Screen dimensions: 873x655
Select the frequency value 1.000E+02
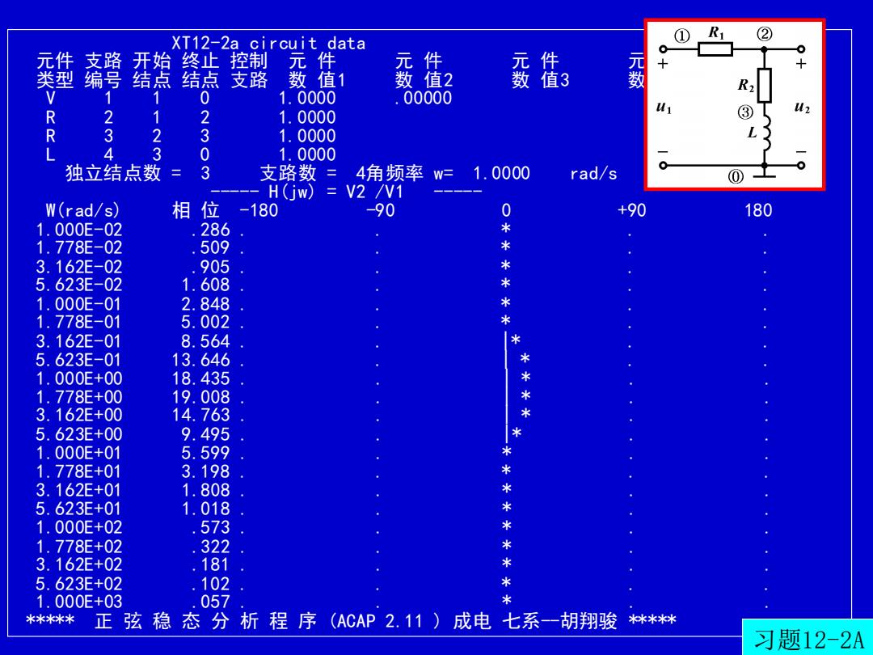(79, 527)
